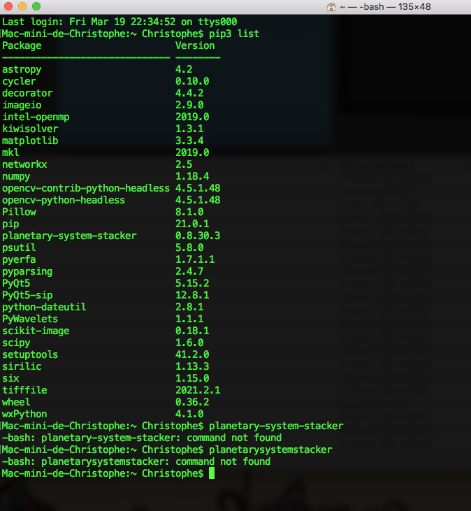Click '-bash: planetarysystemstacker: command not found' error
Viewport: 471px width, 511px height.
pos(136,462)
